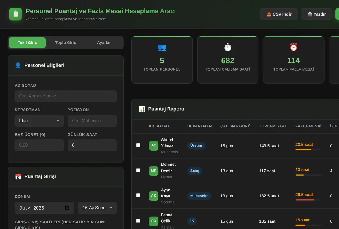339x229 pixels.
Task: Click the Yazdır print button
Action: tap(316, 14)
